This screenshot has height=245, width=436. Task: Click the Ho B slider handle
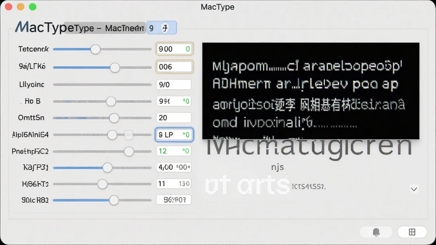[111, 101]
